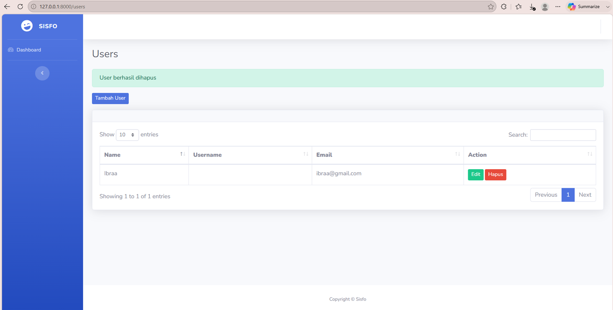Click the Users page heading
Viewport: 613px width, 310px height.
coord(105,54)
